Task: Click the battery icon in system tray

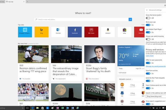Action: tap(153, 108)
